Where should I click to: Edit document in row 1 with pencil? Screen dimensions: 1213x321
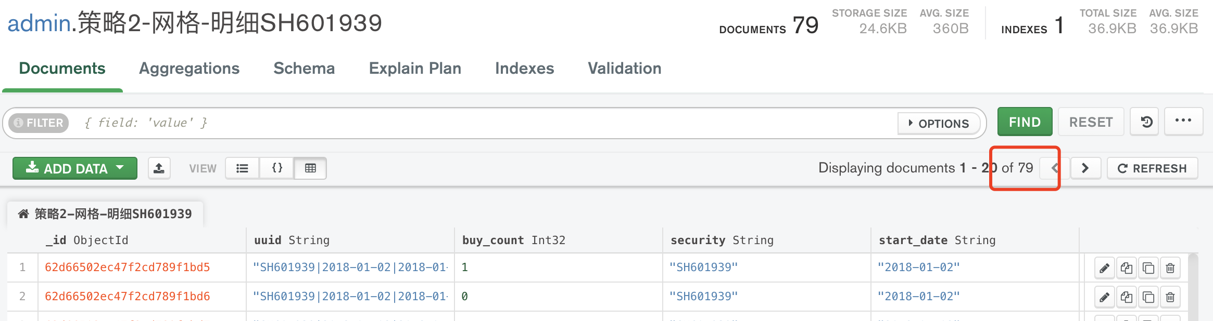(x=1104, y=268)
